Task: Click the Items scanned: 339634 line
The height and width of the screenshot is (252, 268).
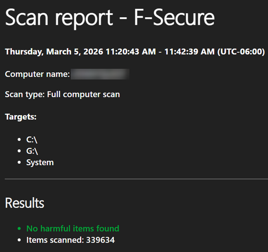Action: 71,240
